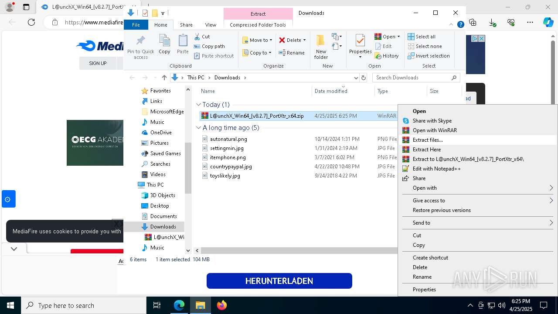Open Windows Start menu

[10, 305]
